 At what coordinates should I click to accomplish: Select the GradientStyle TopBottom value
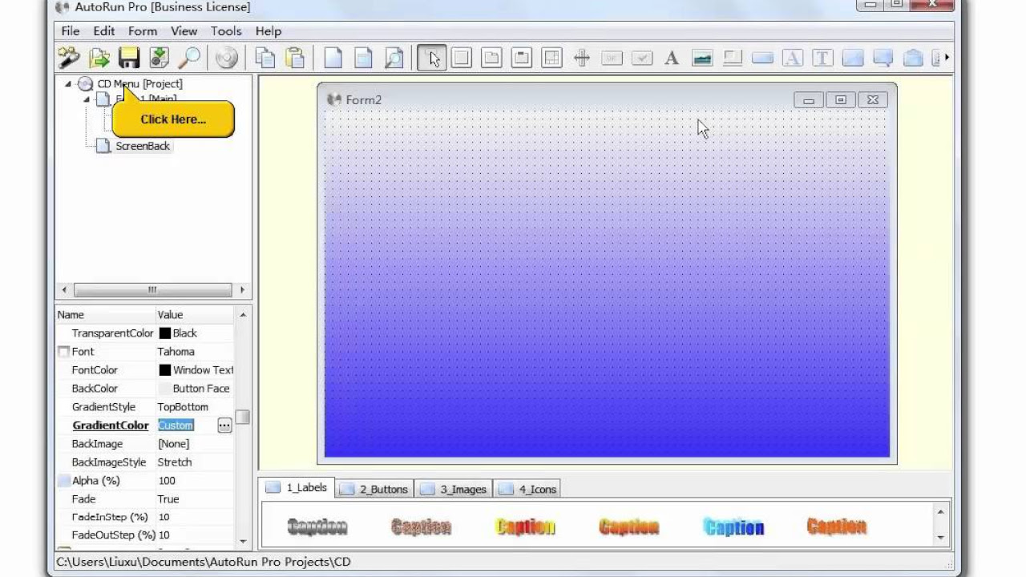[183, 407]
